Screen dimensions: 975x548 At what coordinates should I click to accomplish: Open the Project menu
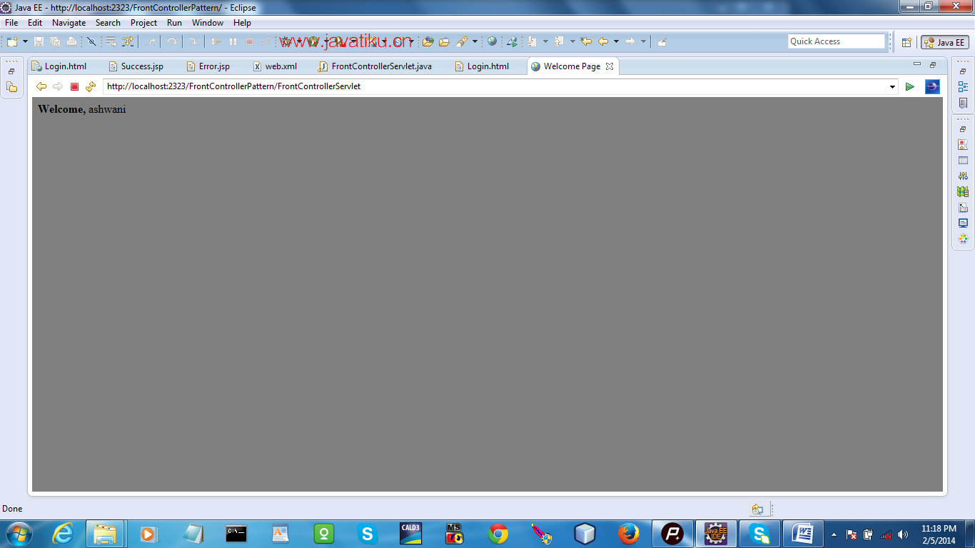coord(143,23)
